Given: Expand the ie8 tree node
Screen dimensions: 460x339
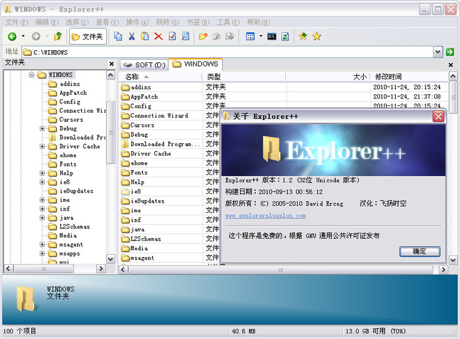Looking at the screenshot, I should click(42, 182).
